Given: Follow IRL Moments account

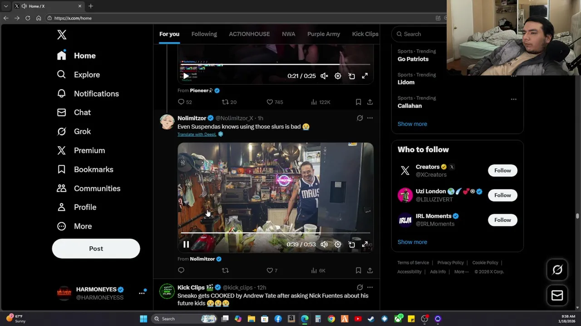Looking at the screenshot, I should 502,220.
